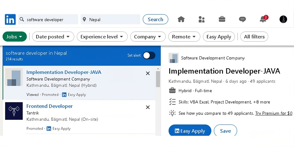The width and height of the screenshot is (294, 147).
Task: Click the Search button
Action: [155, 19]
